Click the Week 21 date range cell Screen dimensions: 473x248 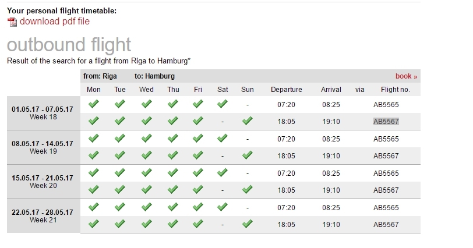(43, 215)
